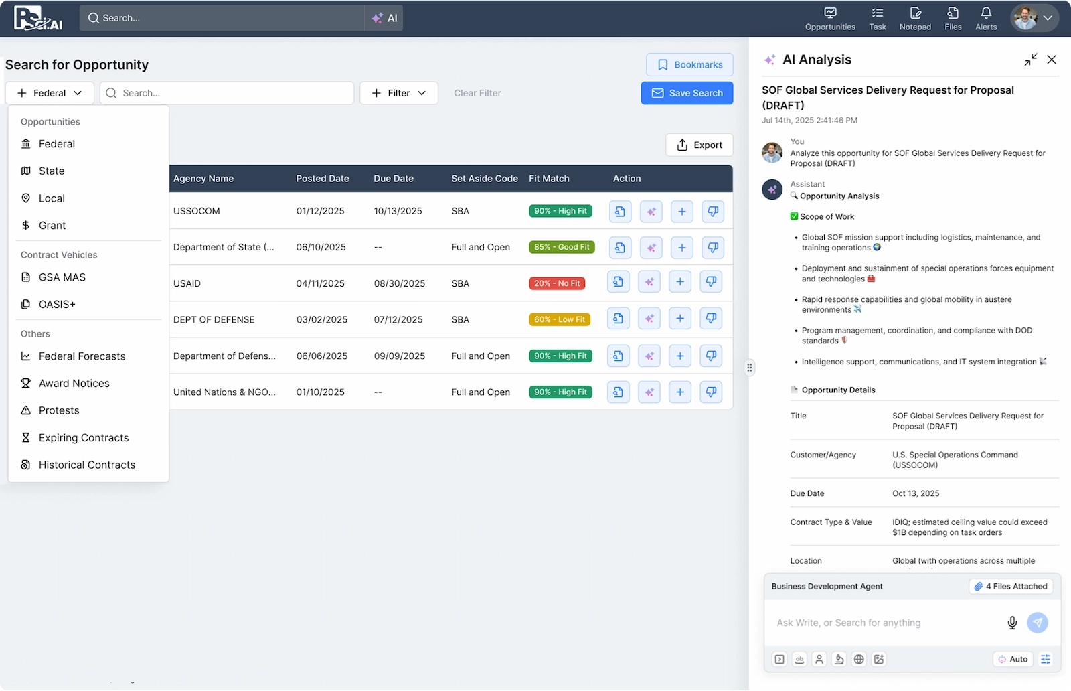1071x691 pixels.
Task: Open Protests menu item
Action: point(88,410)
